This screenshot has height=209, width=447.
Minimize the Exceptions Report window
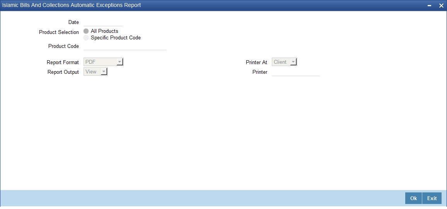tap(429, 6)
